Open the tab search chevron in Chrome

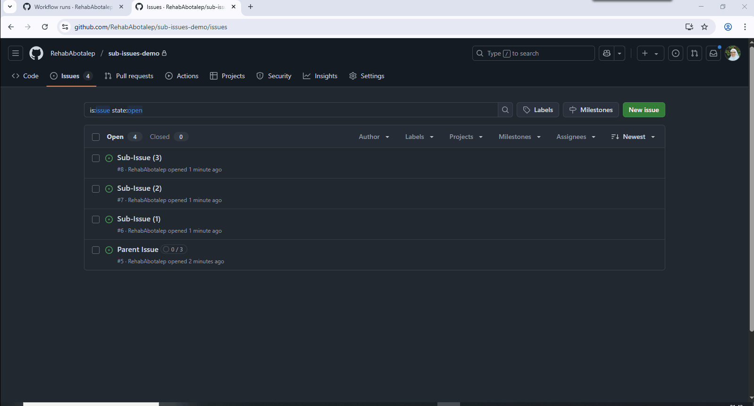tap(10, 7)
